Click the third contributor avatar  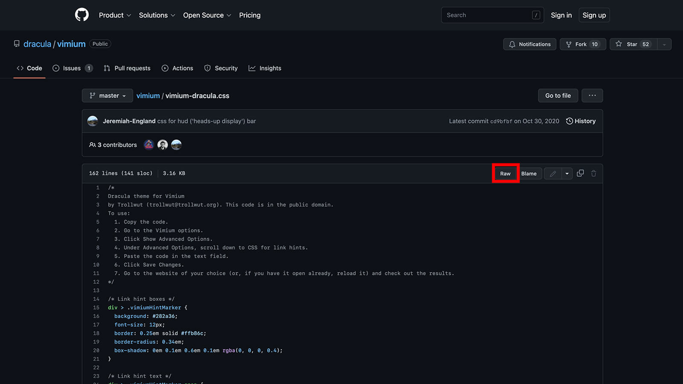coord(176,145)
